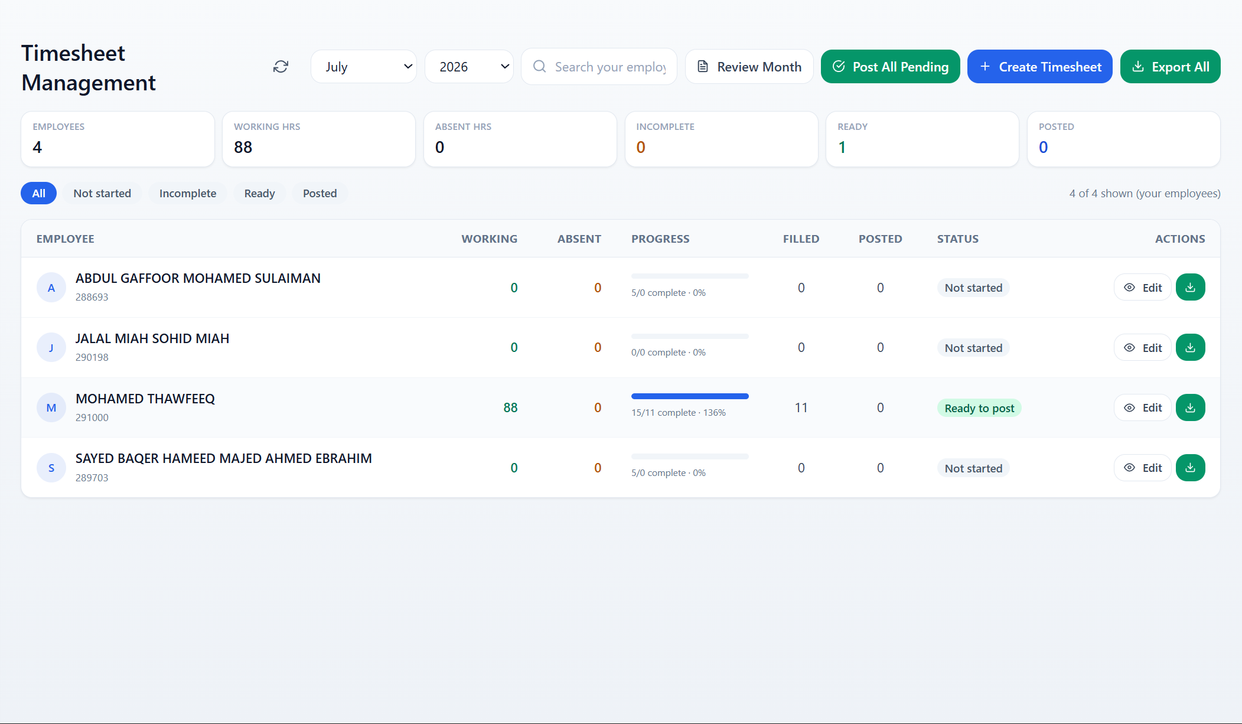Click the name ABDUL GAFFOOR MOHAMED SULAIMAN
The image size is (1242, 724).
[198, 278]
